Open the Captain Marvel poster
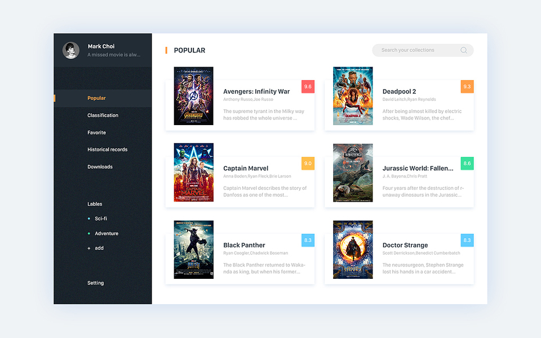This screenshot has height=338, width=541. click(x=193, y=172)
